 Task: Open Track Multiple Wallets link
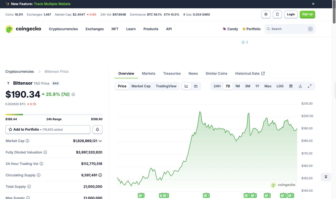pos(52,4)
